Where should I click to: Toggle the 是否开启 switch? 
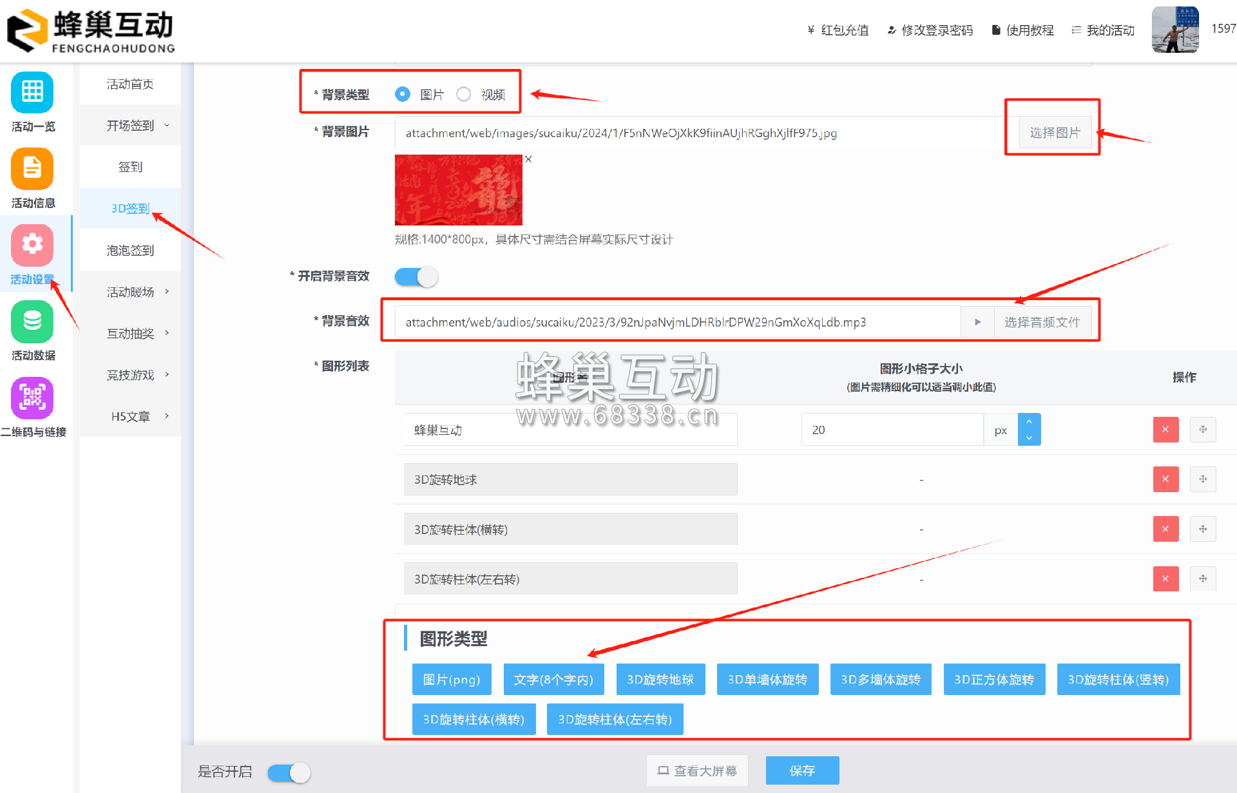[x=289, y=772]
